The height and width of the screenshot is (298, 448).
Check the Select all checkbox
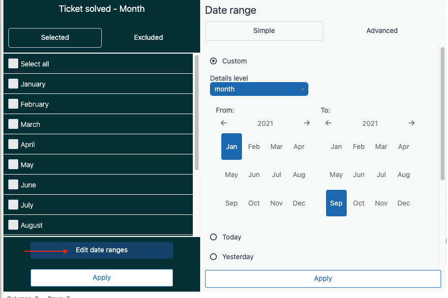click(x=13, y=64)
